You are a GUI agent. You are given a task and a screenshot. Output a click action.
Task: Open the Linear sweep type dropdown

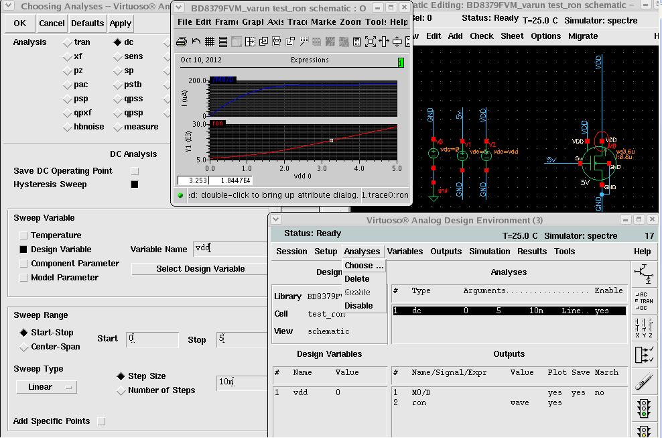(46, 387)
